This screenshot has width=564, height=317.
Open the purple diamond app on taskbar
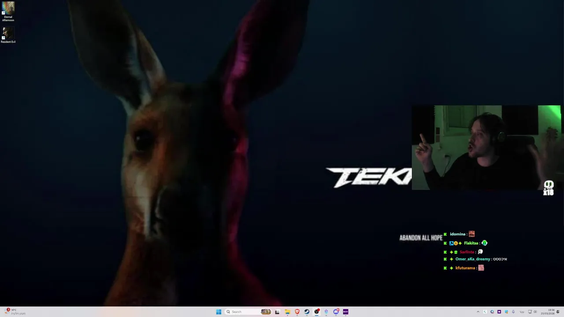pyautogui.click(x=326, y=312)
